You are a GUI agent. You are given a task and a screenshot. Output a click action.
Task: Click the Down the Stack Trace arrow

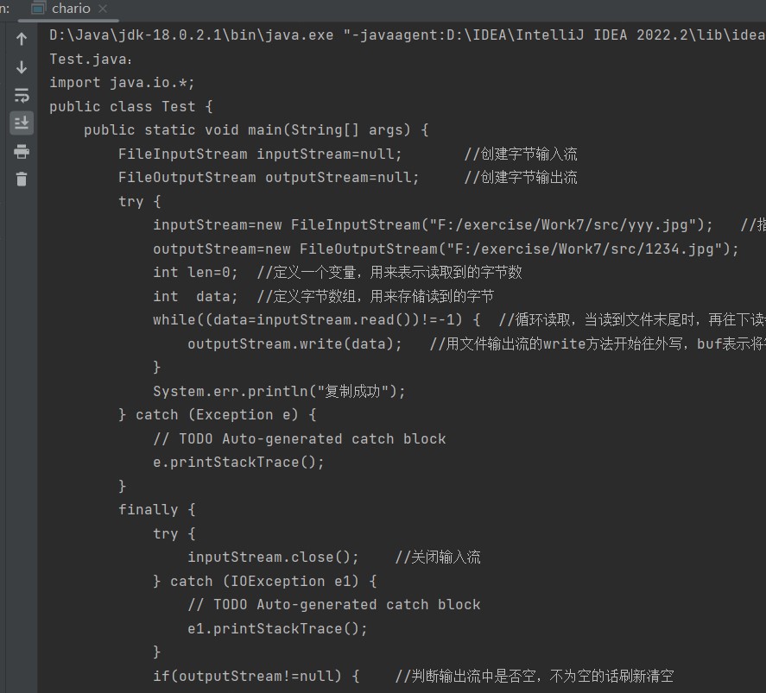[x=22, y=67]
